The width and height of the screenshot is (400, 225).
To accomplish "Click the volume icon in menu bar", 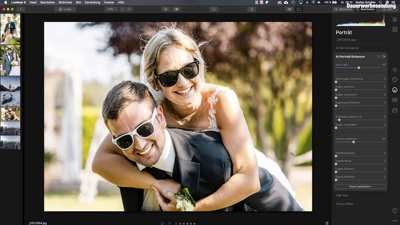I will coord(319,2).
